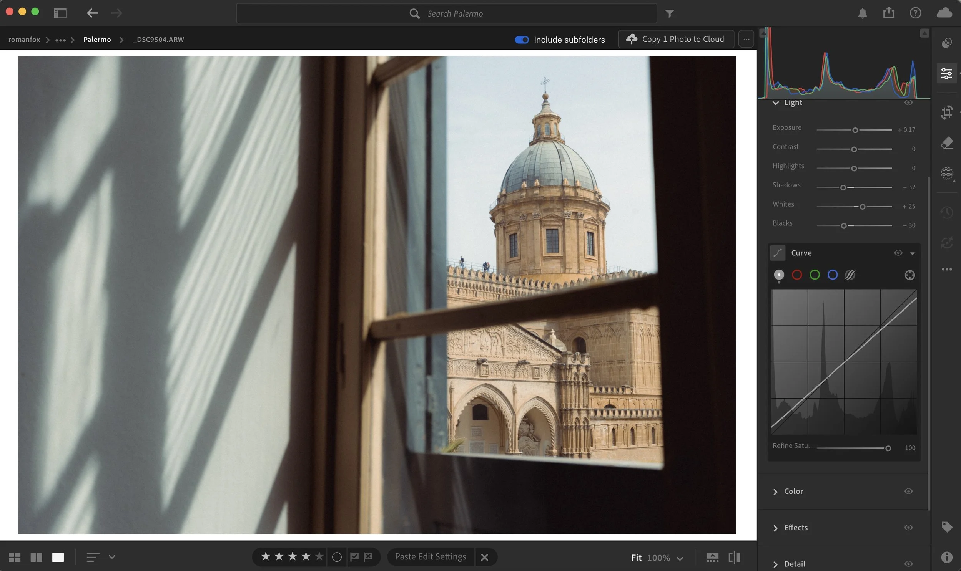This screenshot has height=571, width=961.
Task: Open the Masking tool
Action: [947, 174]
